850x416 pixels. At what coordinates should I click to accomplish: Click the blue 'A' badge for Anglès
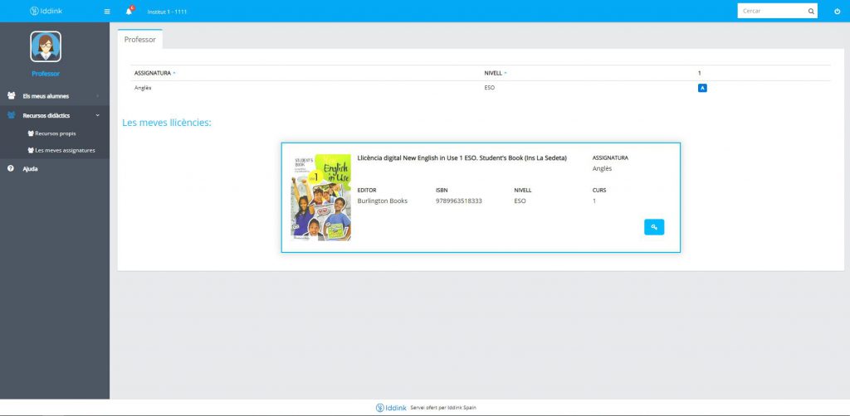(702, 87)
